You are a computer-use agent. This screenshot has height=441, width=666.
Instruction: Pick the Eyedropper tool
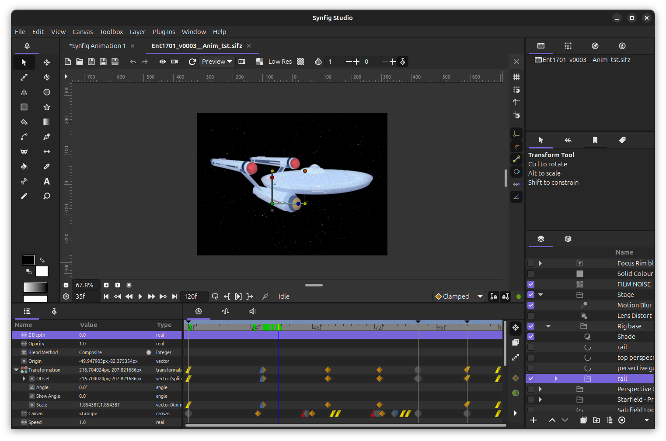point(47,166)
